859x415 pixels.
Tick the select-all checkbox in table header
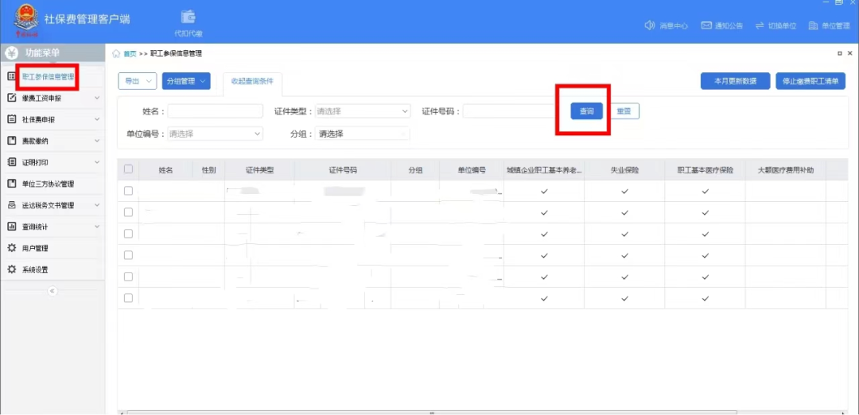coord(128,169)
